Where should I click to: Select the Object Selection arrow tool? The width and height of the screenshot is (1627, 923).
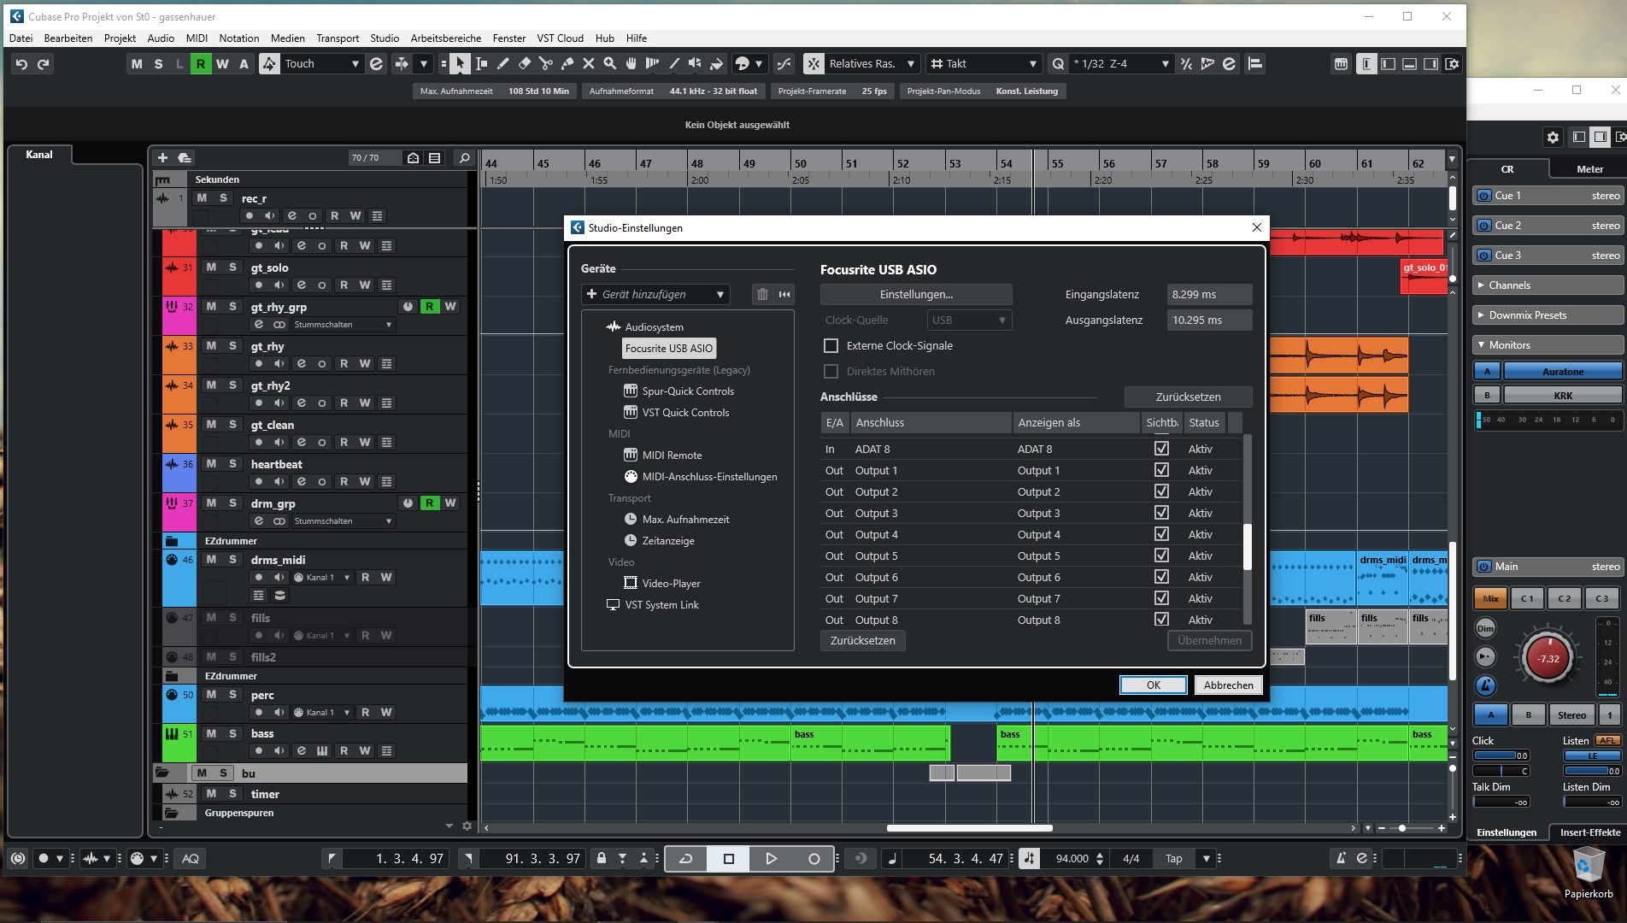point(460,64)
